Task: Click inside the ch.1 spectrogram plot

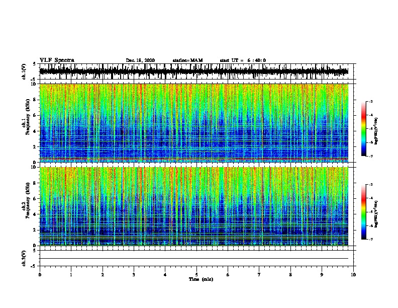Action: (x=194, y=123)
